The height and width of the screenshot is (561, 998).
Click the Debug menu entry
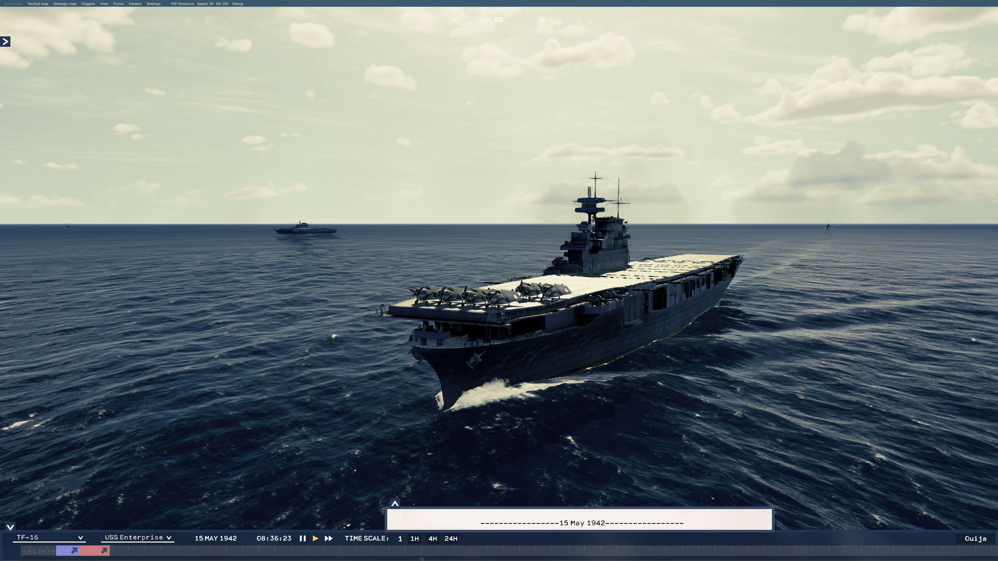pyautogui.click(x=238, y=3)
